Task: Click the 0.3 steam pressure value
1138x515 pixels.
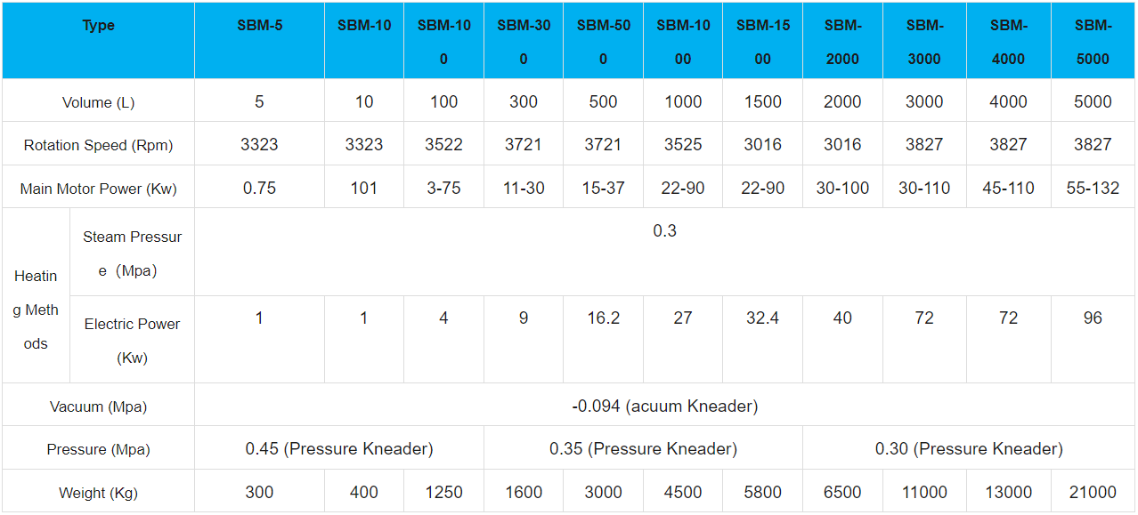Action: [x=664, y=231]
